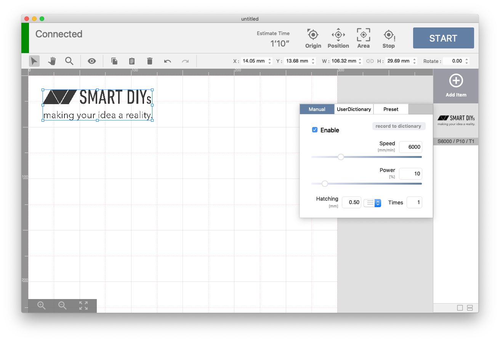Redo the last action
Viewport: 500px width, 341px height.
185,61
